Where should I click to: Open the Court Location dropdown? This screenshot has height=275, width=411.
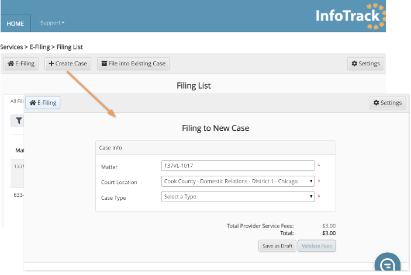click(238, 181)
